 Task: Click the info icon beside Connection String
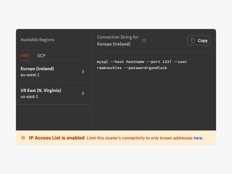[144, 40]
